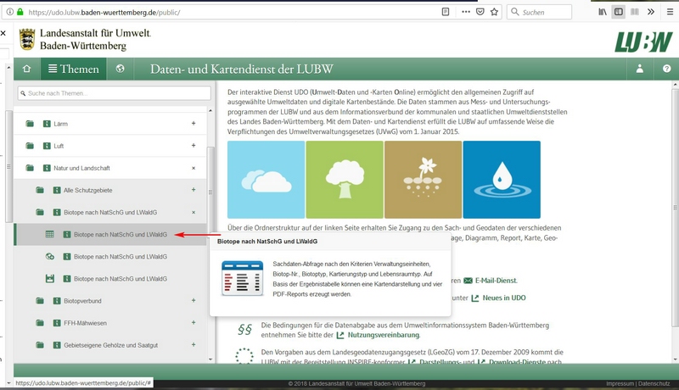Open the Themen tab

pos(74,70)
